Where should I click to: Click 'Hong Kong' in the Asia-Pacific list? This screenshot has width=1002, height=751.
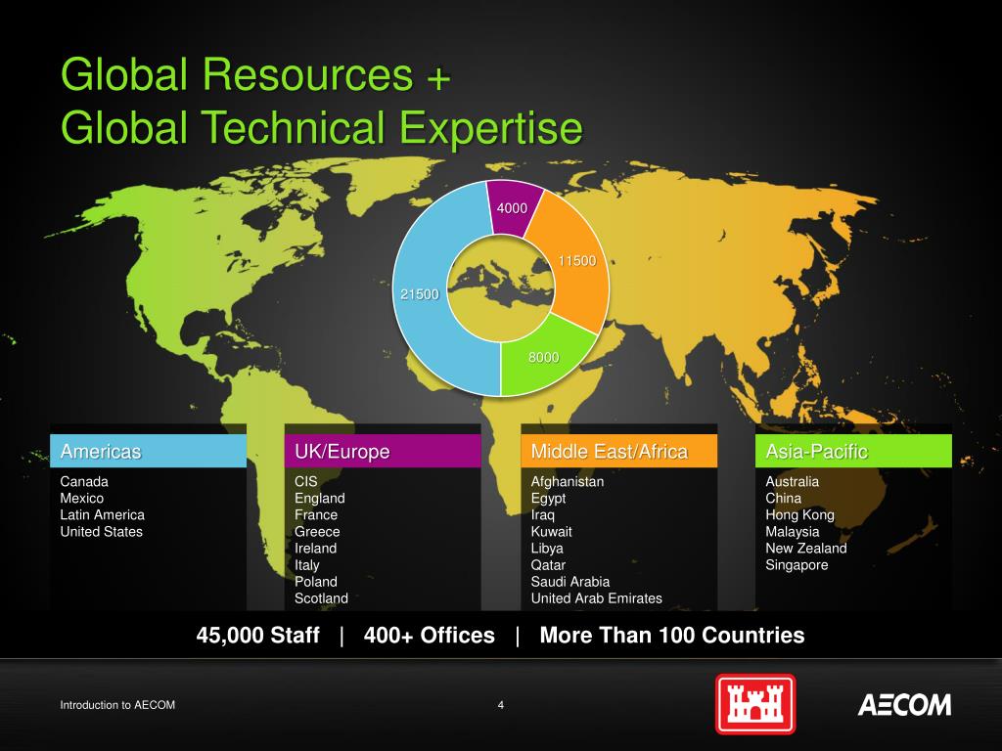click(800, 515)
